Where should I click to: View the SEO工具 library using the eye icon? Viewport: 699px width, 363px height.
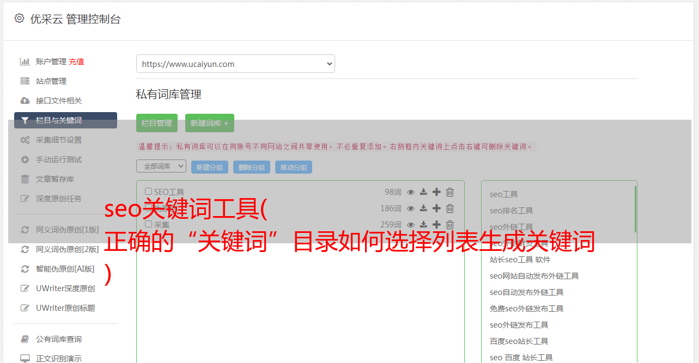(x=411, y=192)
